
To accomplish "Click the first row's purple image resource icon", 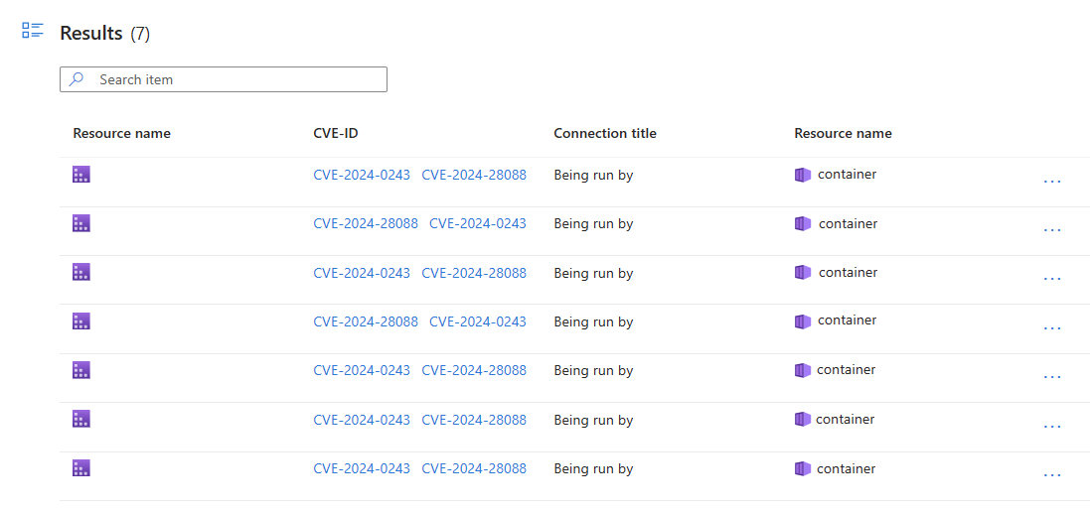I will point(81,175).
